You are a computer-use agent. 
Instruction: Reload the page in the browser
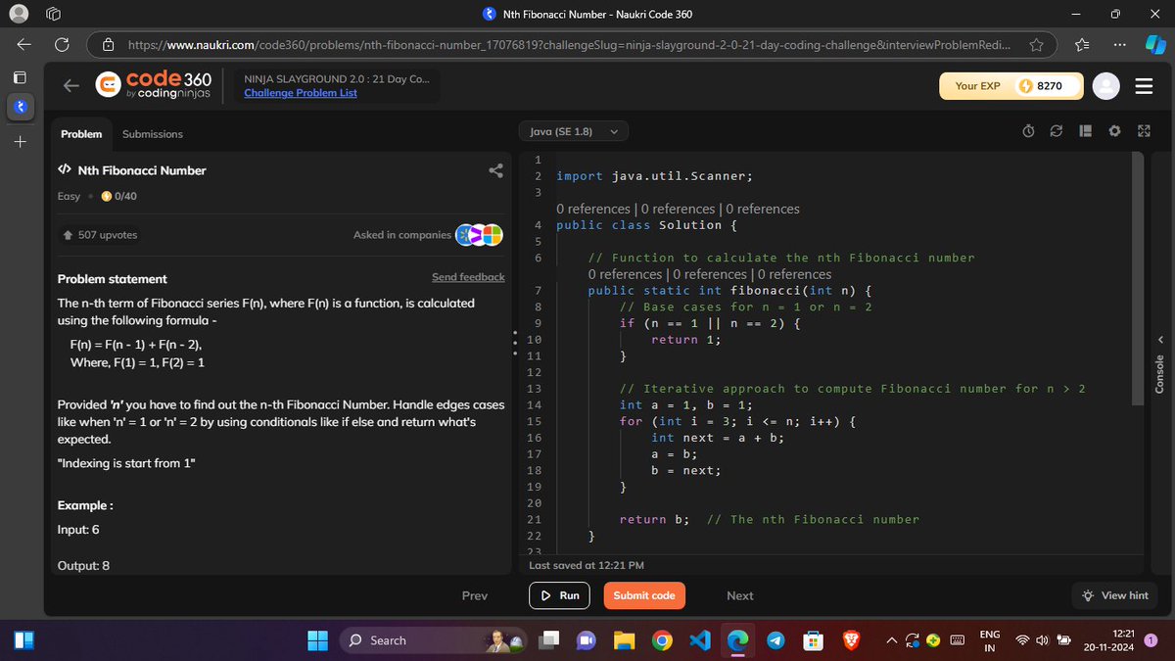(x=61, y=45)
